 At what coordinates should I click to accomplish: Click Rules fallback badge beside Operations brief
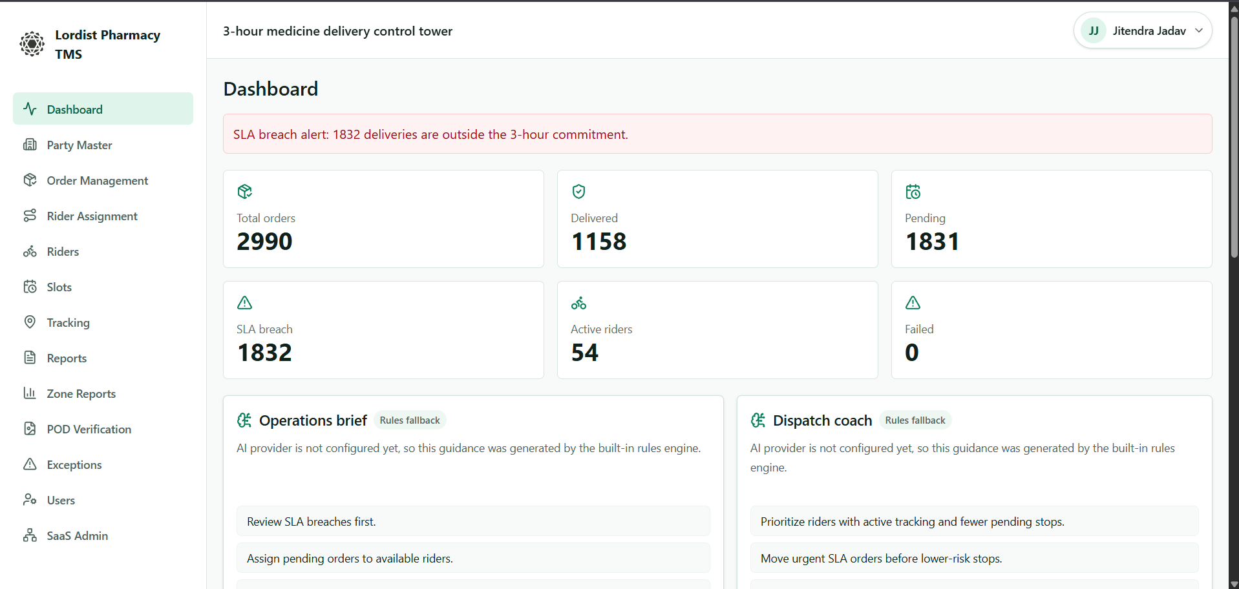point(410,420)
